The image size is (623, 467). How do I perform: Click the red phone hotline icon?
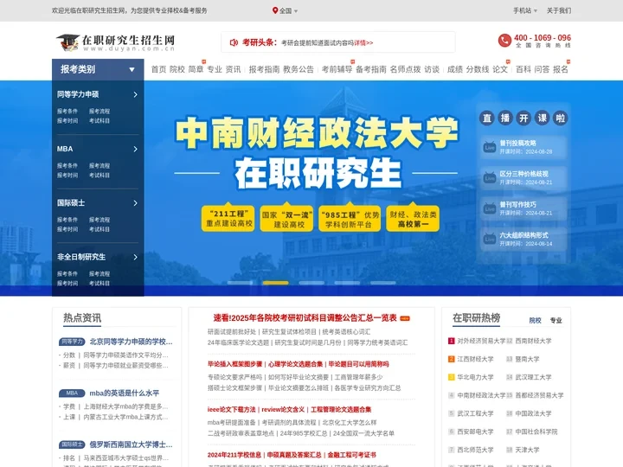click(x=504, y=41)
